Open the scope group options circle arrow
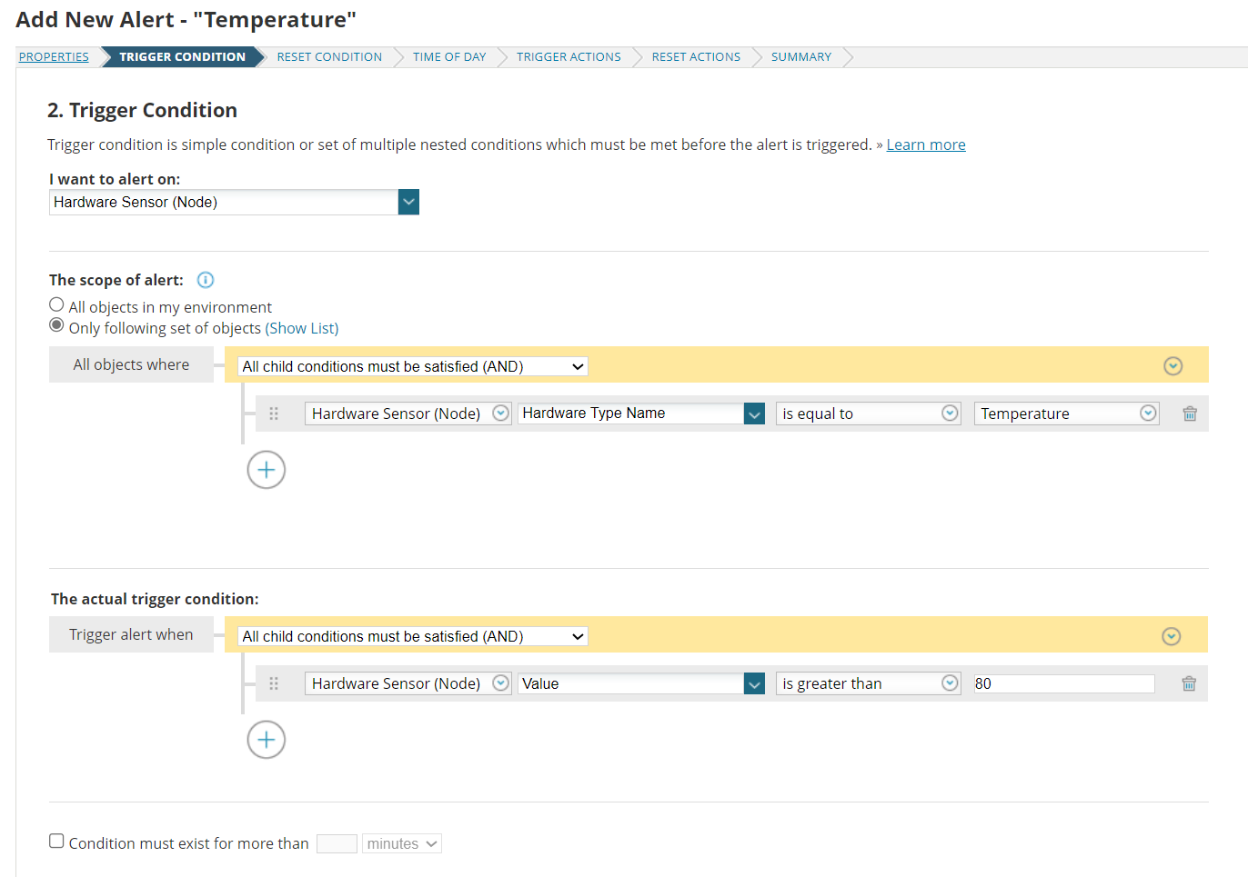The height and width of the screenshot is (877, 1248). (1173, 366)
